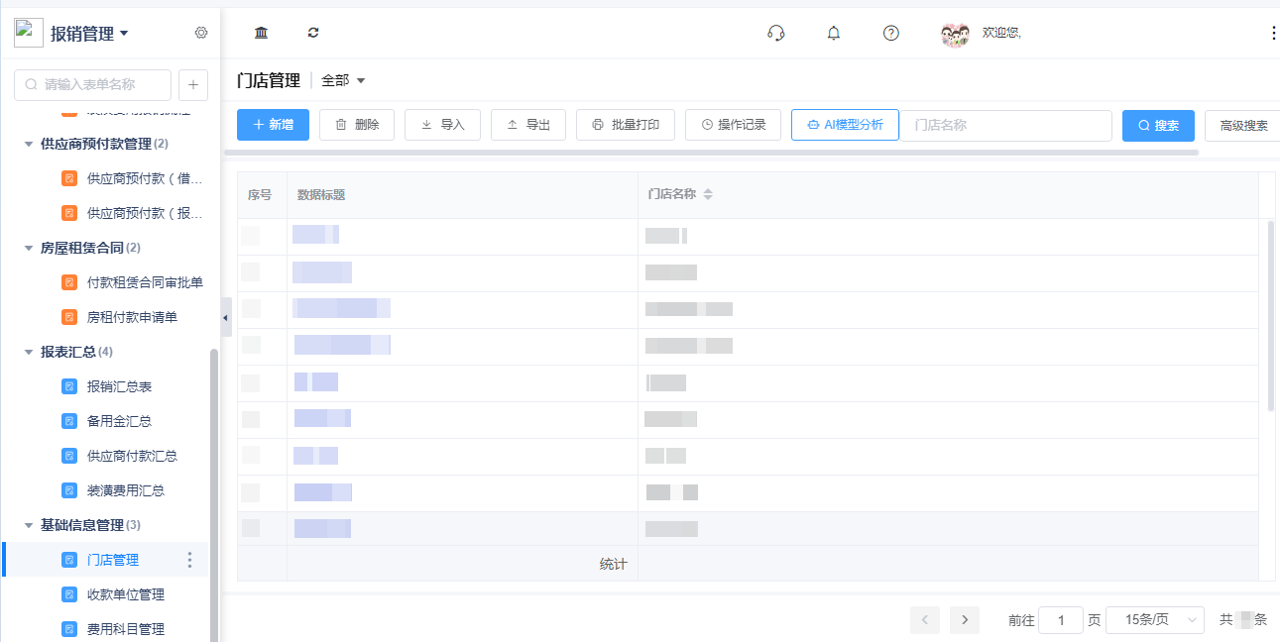Click the 导出 button
This screenshot has width=1280, height=642.
(528, 125)
